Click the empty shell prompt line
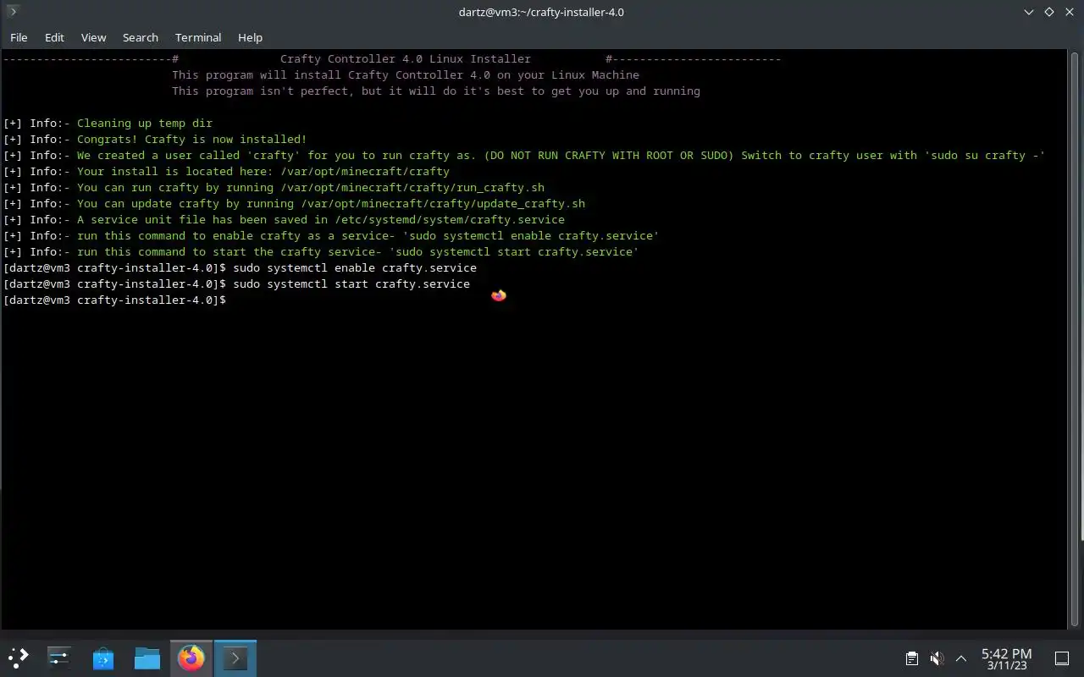This screenshot has width=1084, height=677. 115,300
